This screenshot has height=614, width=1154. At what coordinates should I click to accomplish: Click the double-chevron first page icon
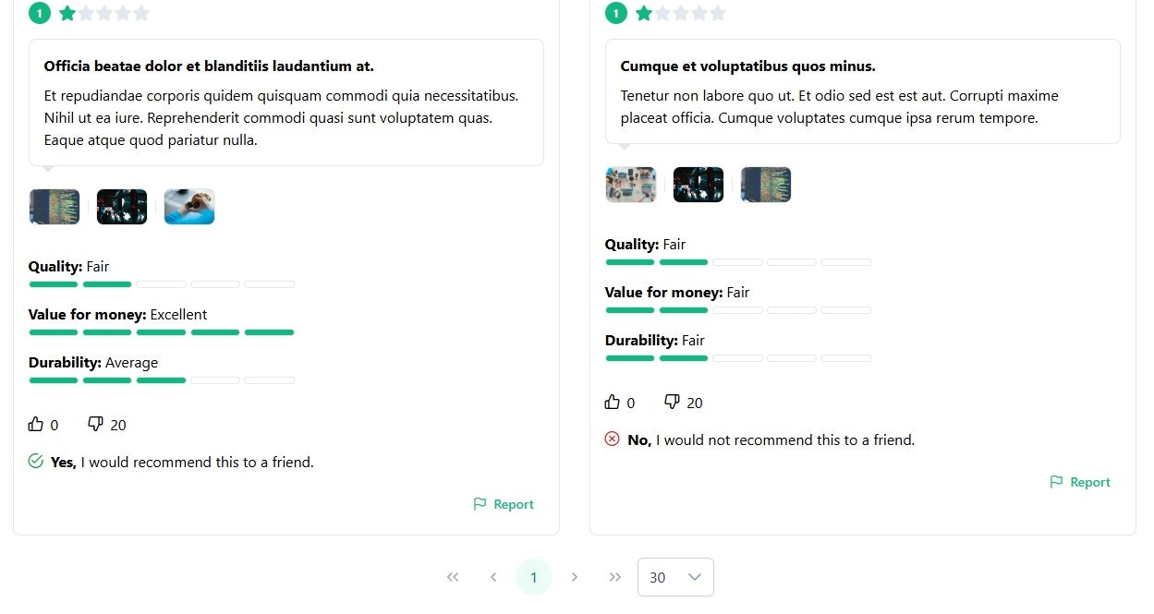click(453, 576)
